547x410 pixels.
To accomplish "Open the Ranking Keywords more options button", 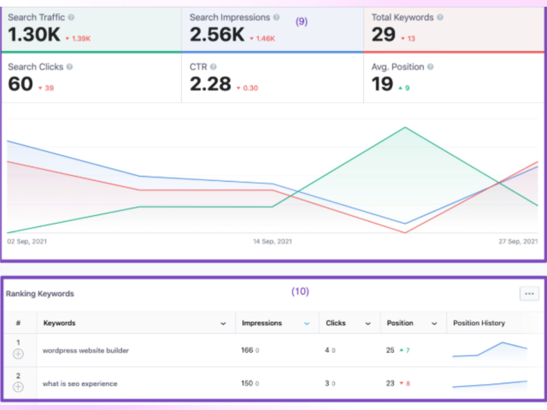I will (x=529, y=294).
